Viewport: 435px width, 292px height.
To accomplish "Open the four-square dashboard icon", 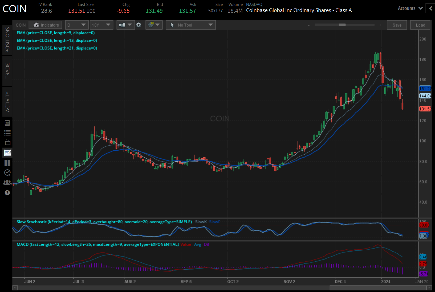I will click(7, 163).
